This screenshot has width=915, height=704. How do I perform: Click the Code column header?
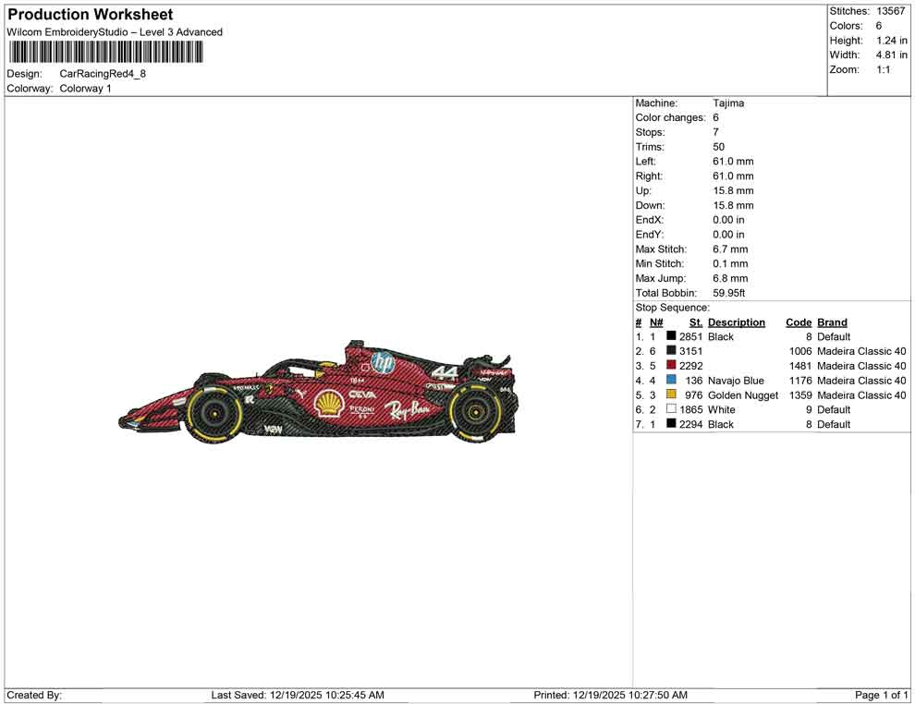click(798, 322)
